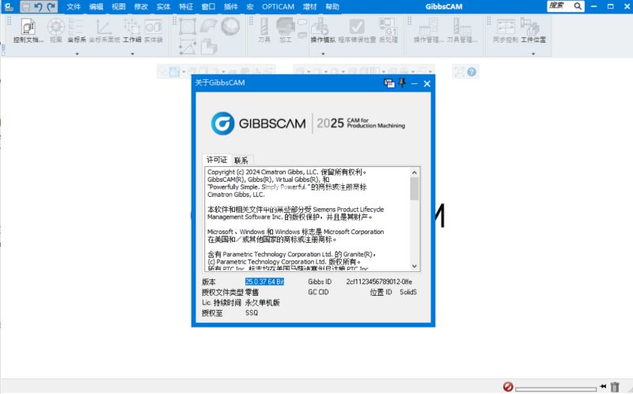Open the 实体 Solids menu
The width and height of the screenshot is (633, 394).
tap(164, 7)
